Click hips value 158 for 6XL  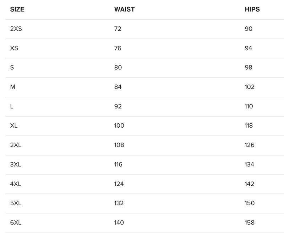click(x=250, y=223)
